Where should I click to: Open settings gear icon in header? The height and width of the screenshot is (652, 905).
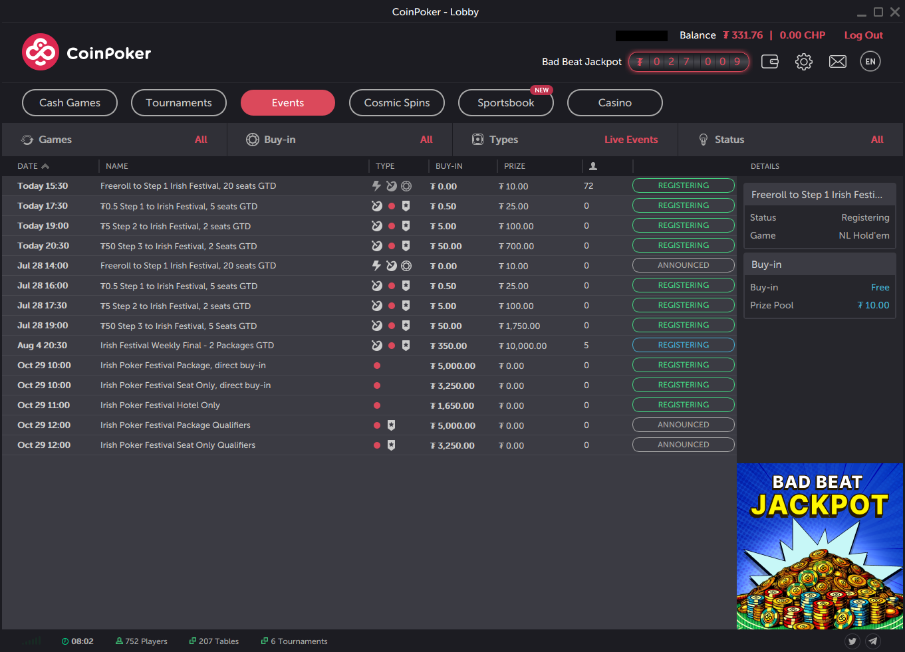click(804, 62)
